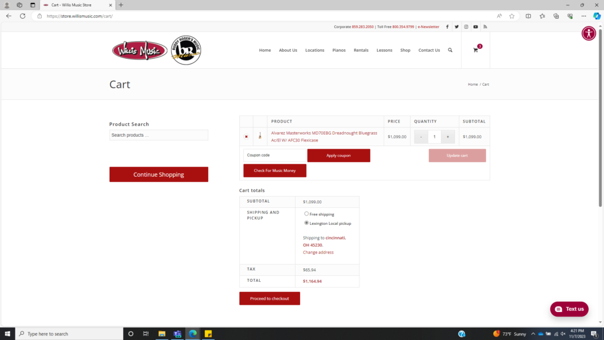Open the Locations menu
Screen dimensions: 604x340
[315, 50]
